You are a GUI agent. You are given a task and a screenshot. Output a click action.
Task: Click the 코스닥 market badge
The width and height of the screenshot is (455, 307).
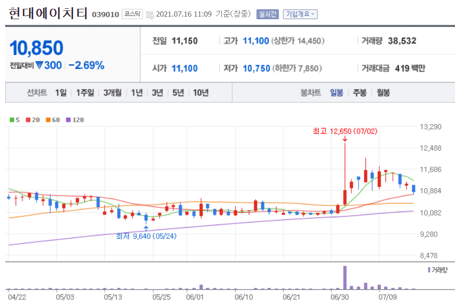(132, 14)
